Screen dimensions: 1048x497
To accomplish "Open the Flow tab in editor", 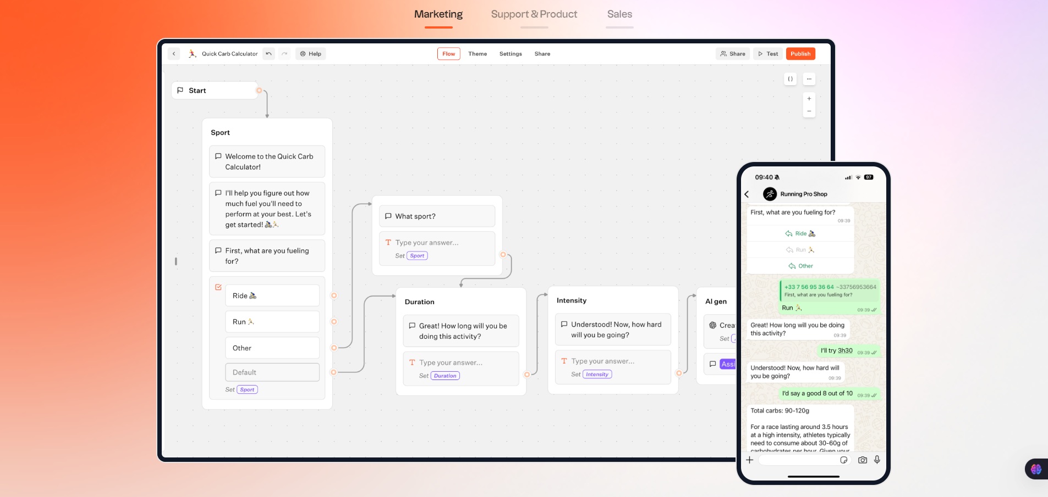I will pos(449,54).
